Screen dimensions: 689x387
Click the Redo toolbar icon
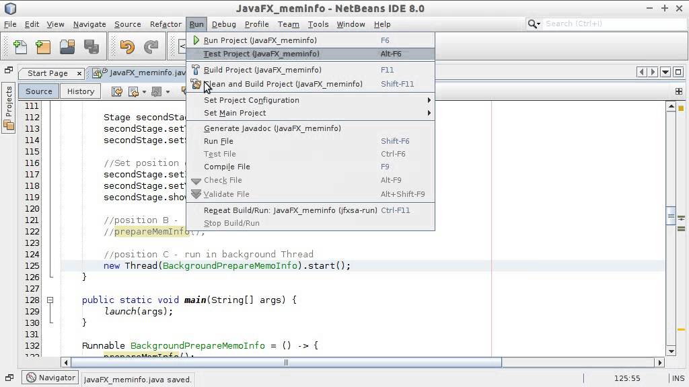click(x=151, y=46)
